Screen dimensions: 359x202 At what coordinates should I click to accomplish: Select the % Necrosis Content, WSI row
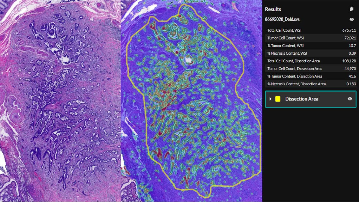point(311,53)
